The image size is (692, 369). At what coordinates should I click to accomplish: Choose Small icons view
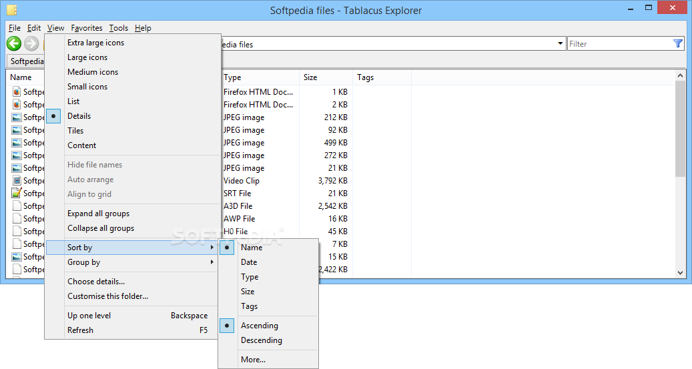[132, 87]
